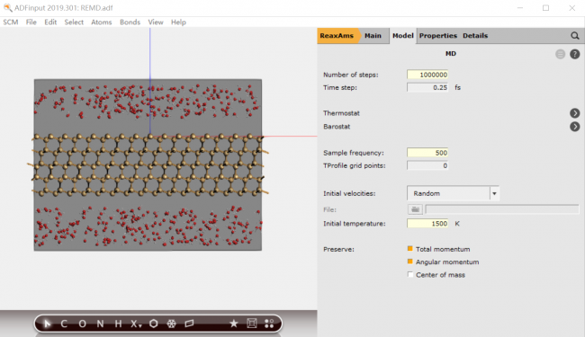Image resolution: width=585 pixels, height=337 pixels.
Task: Open the Select menu
Action: [74, 22]
